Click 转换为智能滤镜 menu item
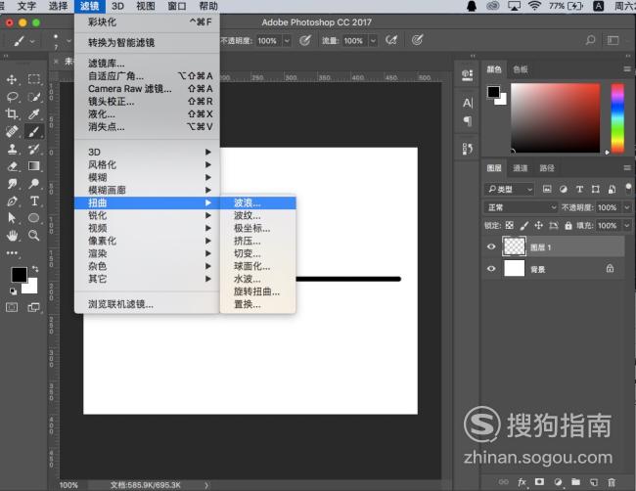The image size is (636, 491). pyautogui.click(x=147, y=42)
